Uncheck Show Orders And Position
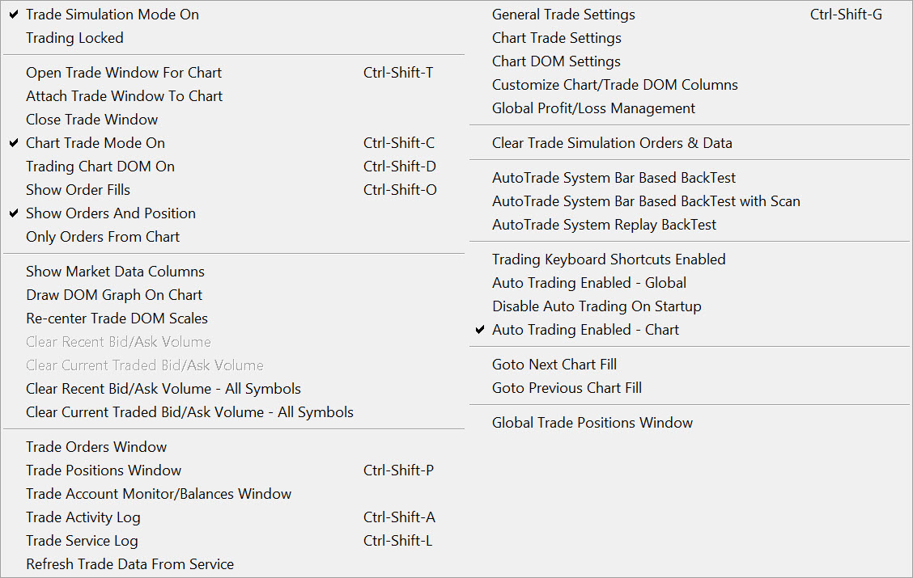 [110, 213]
